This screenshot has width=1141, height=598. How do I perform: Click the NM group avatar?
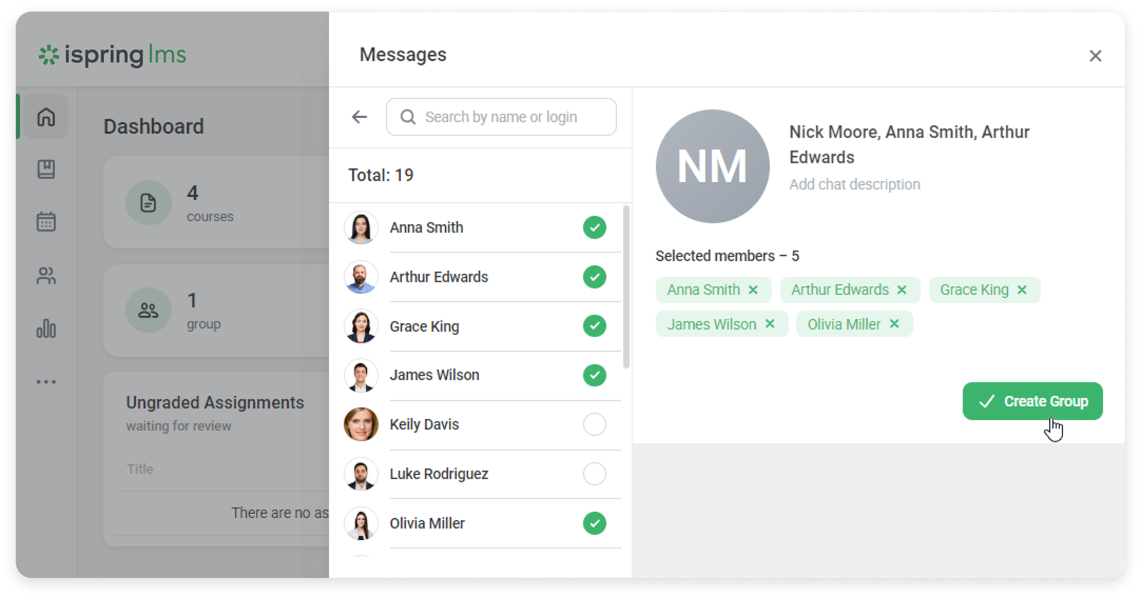tap(712, 166)
